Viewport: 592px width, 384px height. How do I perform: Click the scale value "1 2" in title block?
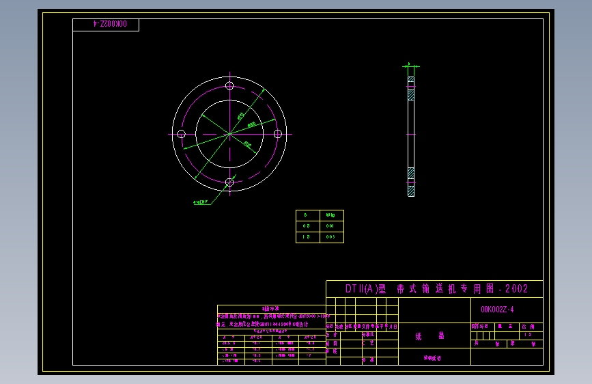click(x=528, y=335)
